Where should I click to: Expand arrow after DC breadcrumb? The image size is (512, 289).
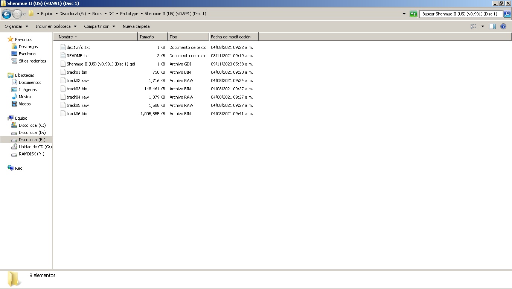tap(117, 14)
